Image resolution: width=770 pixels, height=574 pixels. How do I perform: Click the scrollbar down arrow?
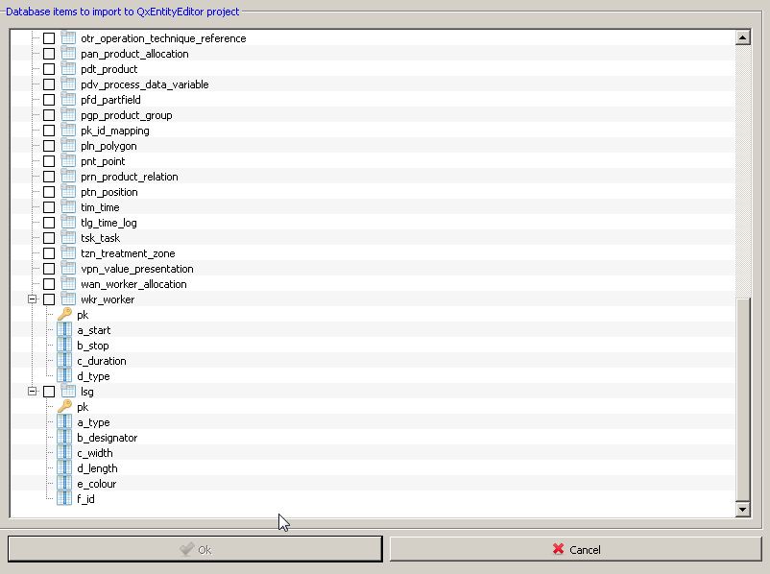(742, 510)
